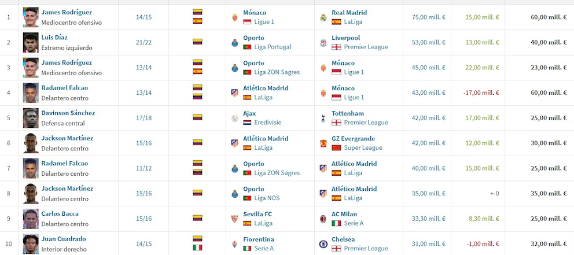
Task: Click the Fiorentina club crest icon
Action: click(x=235, y=244)
